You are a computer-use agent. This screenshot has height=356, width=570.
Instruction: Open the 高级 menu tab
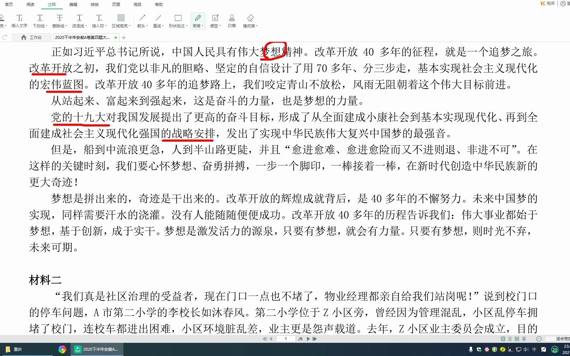(x=138, y=5)
